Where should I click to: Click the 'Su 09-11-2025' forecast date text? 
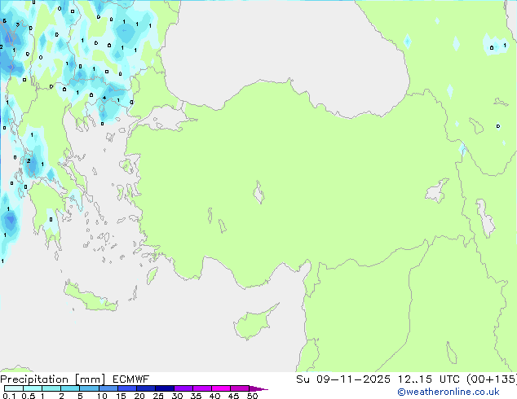point(343,379)
